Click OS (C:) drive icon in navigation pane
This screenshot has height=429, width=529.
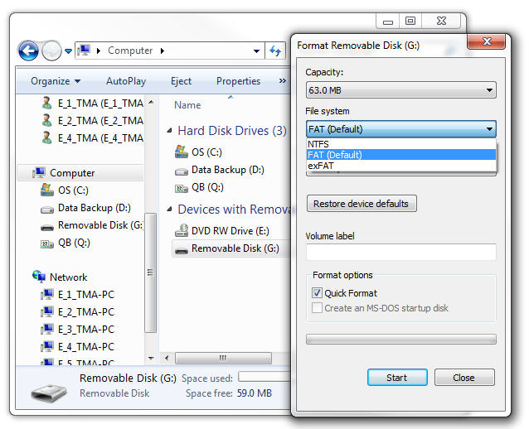tap(47, 190)
